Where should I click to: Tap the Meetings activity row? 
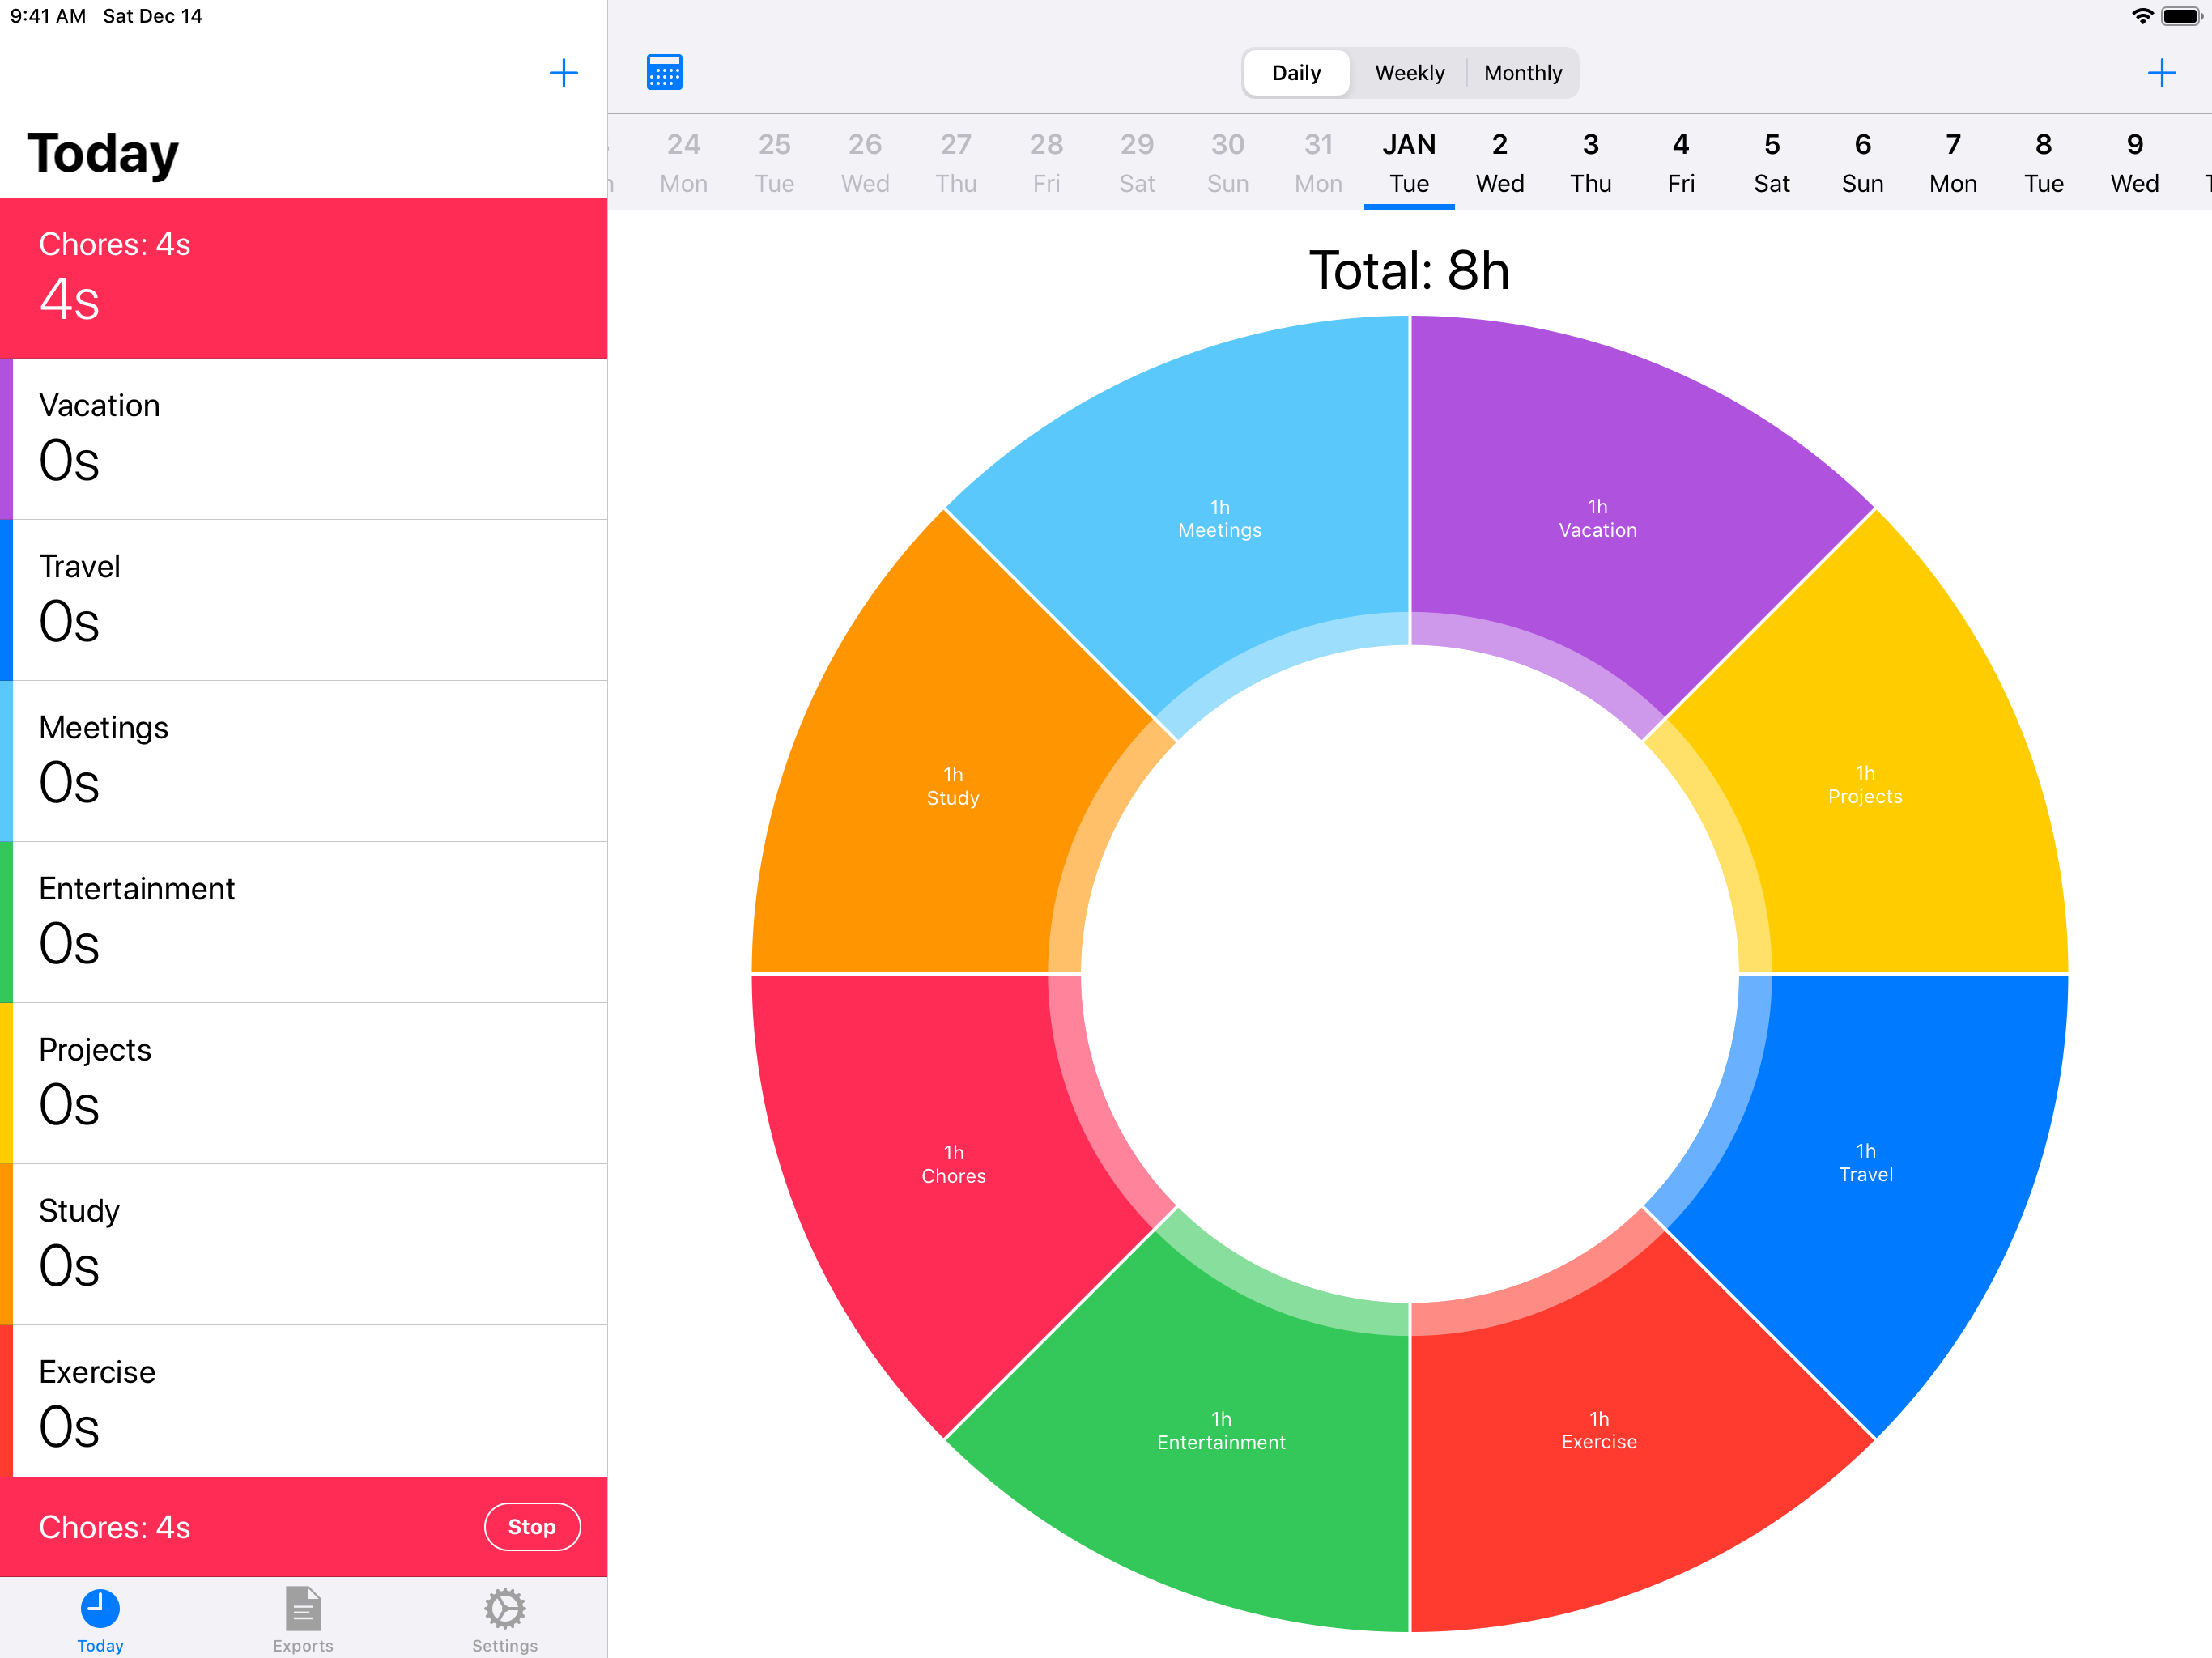pos(304,761)
